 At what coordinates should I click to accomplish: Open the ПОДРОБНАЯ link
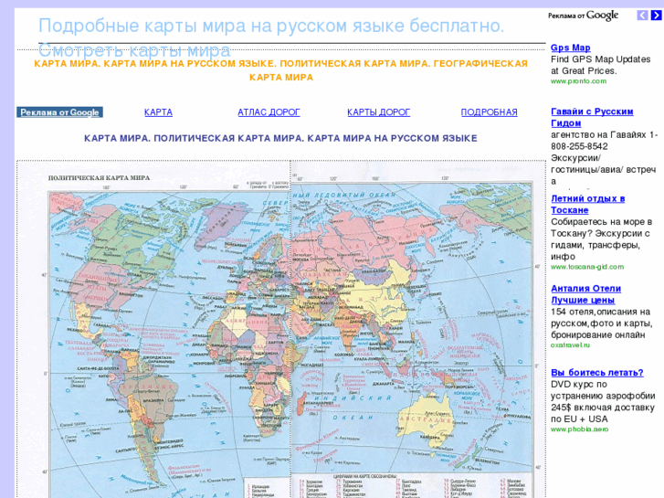coord(490,112)
